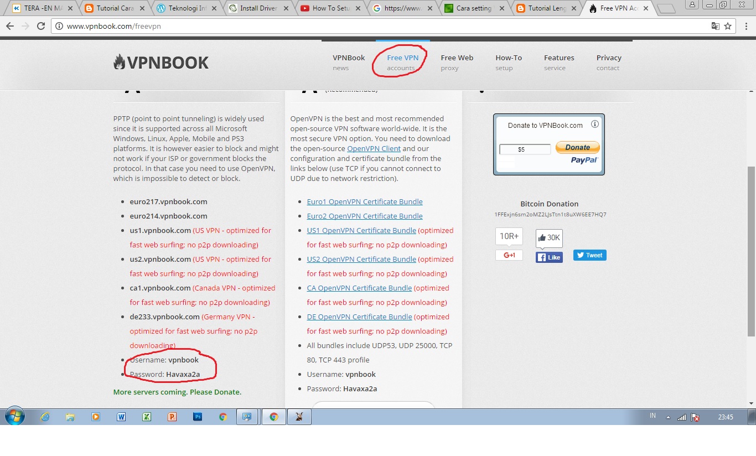Click the $5 donation amount field
The width and height of the screenshot is (756, 456).
[x=525, y=149]
